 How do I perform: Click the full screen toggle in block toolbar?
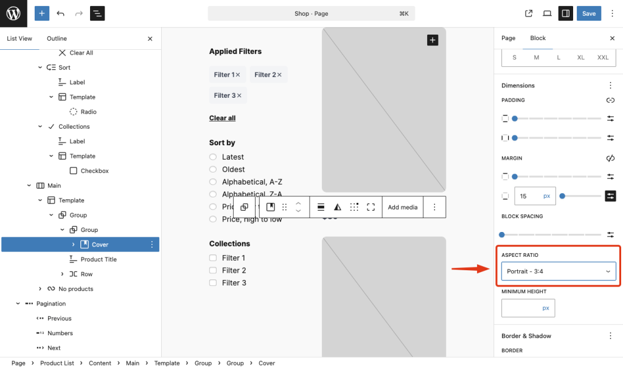(371, 207)
